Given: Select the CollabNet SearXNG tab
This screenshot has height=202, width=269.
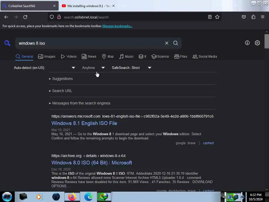Looking at the screenshot, I should [29, 6].
